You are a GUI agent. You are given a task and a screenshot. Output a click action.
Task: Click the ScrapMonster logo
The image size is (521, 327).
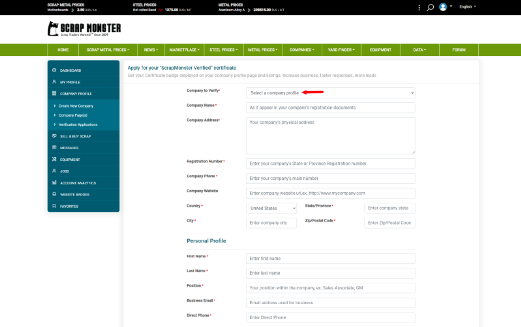(x=84, y=29)
